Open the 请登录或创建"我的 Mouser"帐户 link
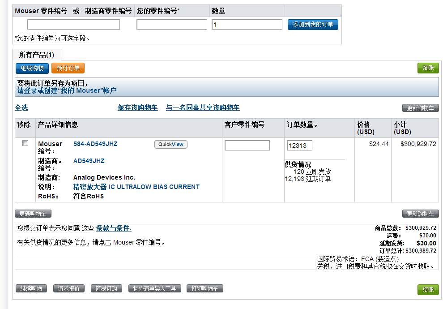Screen dimensions: 443x309 pyautogui.click(x=67, y=90)
